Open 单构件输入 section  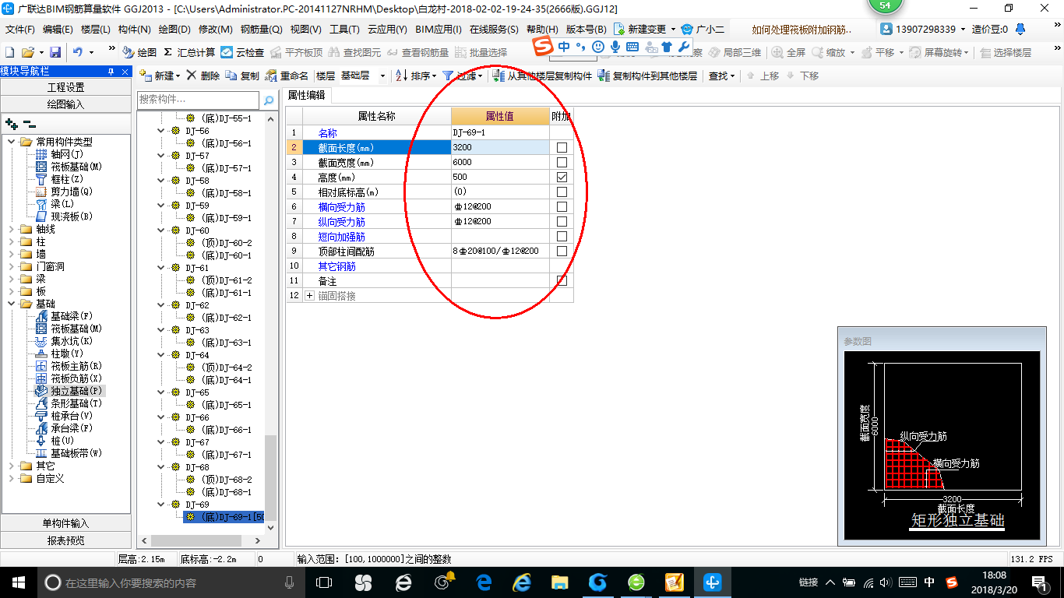[x=66, y=523]
